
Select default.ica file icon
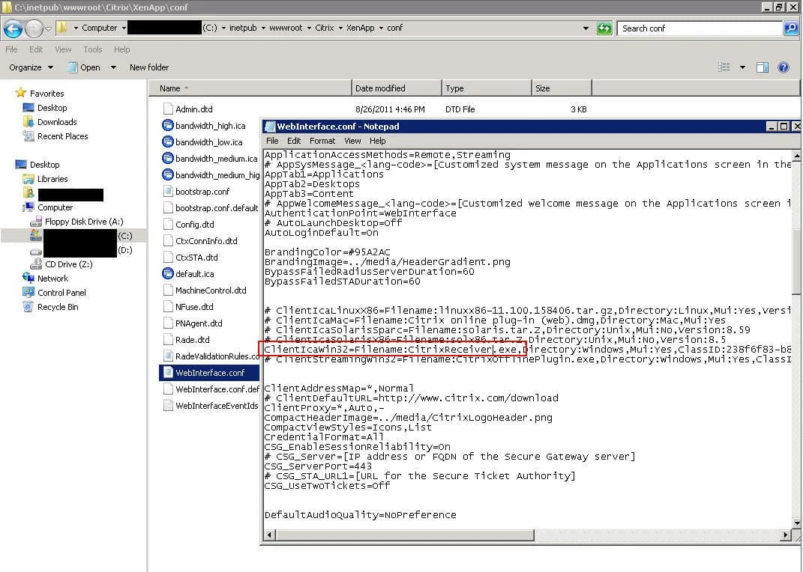click(x=167, y=273)
